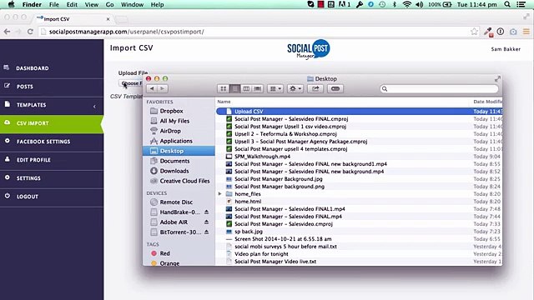Expand the Templates sidebar arrow
Image resolution: width=534 pixels, height=300 pixels.
click(x=94, y=107)
